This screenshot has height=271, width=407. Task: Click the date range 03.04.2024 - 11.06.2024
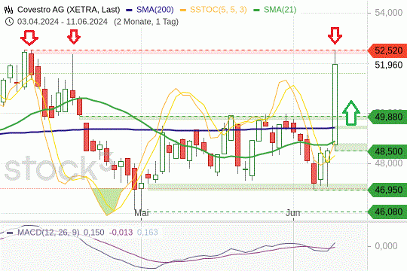coord(63,22)
